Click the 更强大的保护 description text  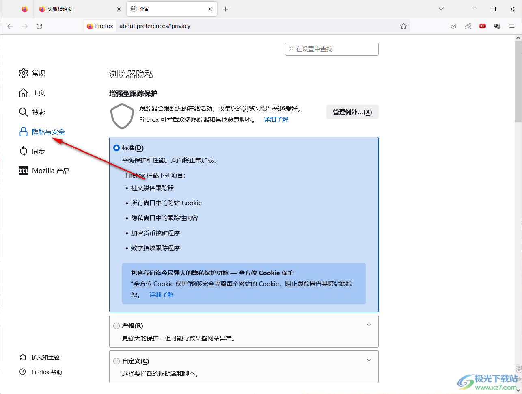tap(179, 338)
